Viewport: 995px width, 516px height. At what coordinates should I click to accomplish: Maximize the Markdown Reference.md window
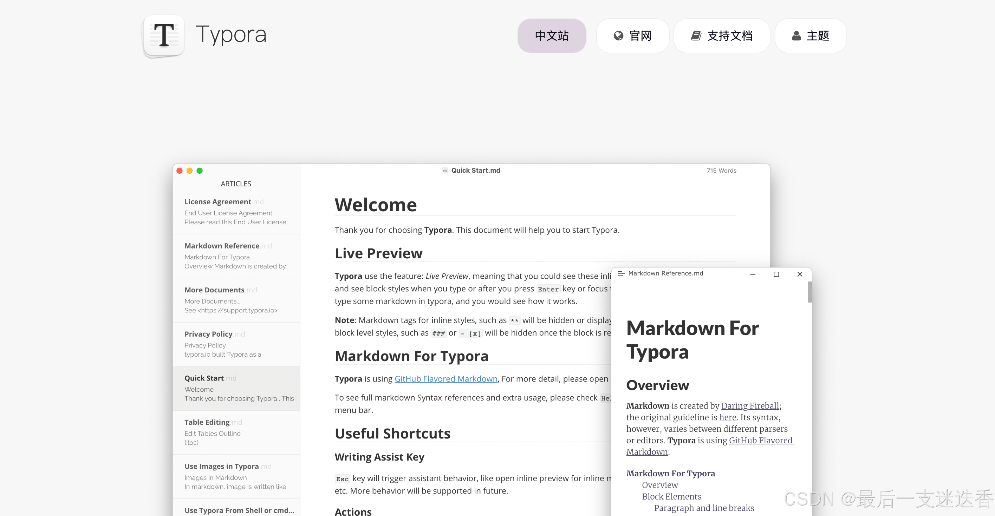click(776, 274)
